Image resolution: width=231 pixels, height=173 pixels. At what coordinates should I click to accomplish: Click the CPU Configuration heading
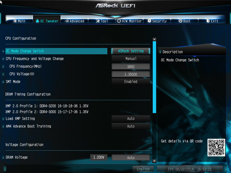click(x=21, y=38)
